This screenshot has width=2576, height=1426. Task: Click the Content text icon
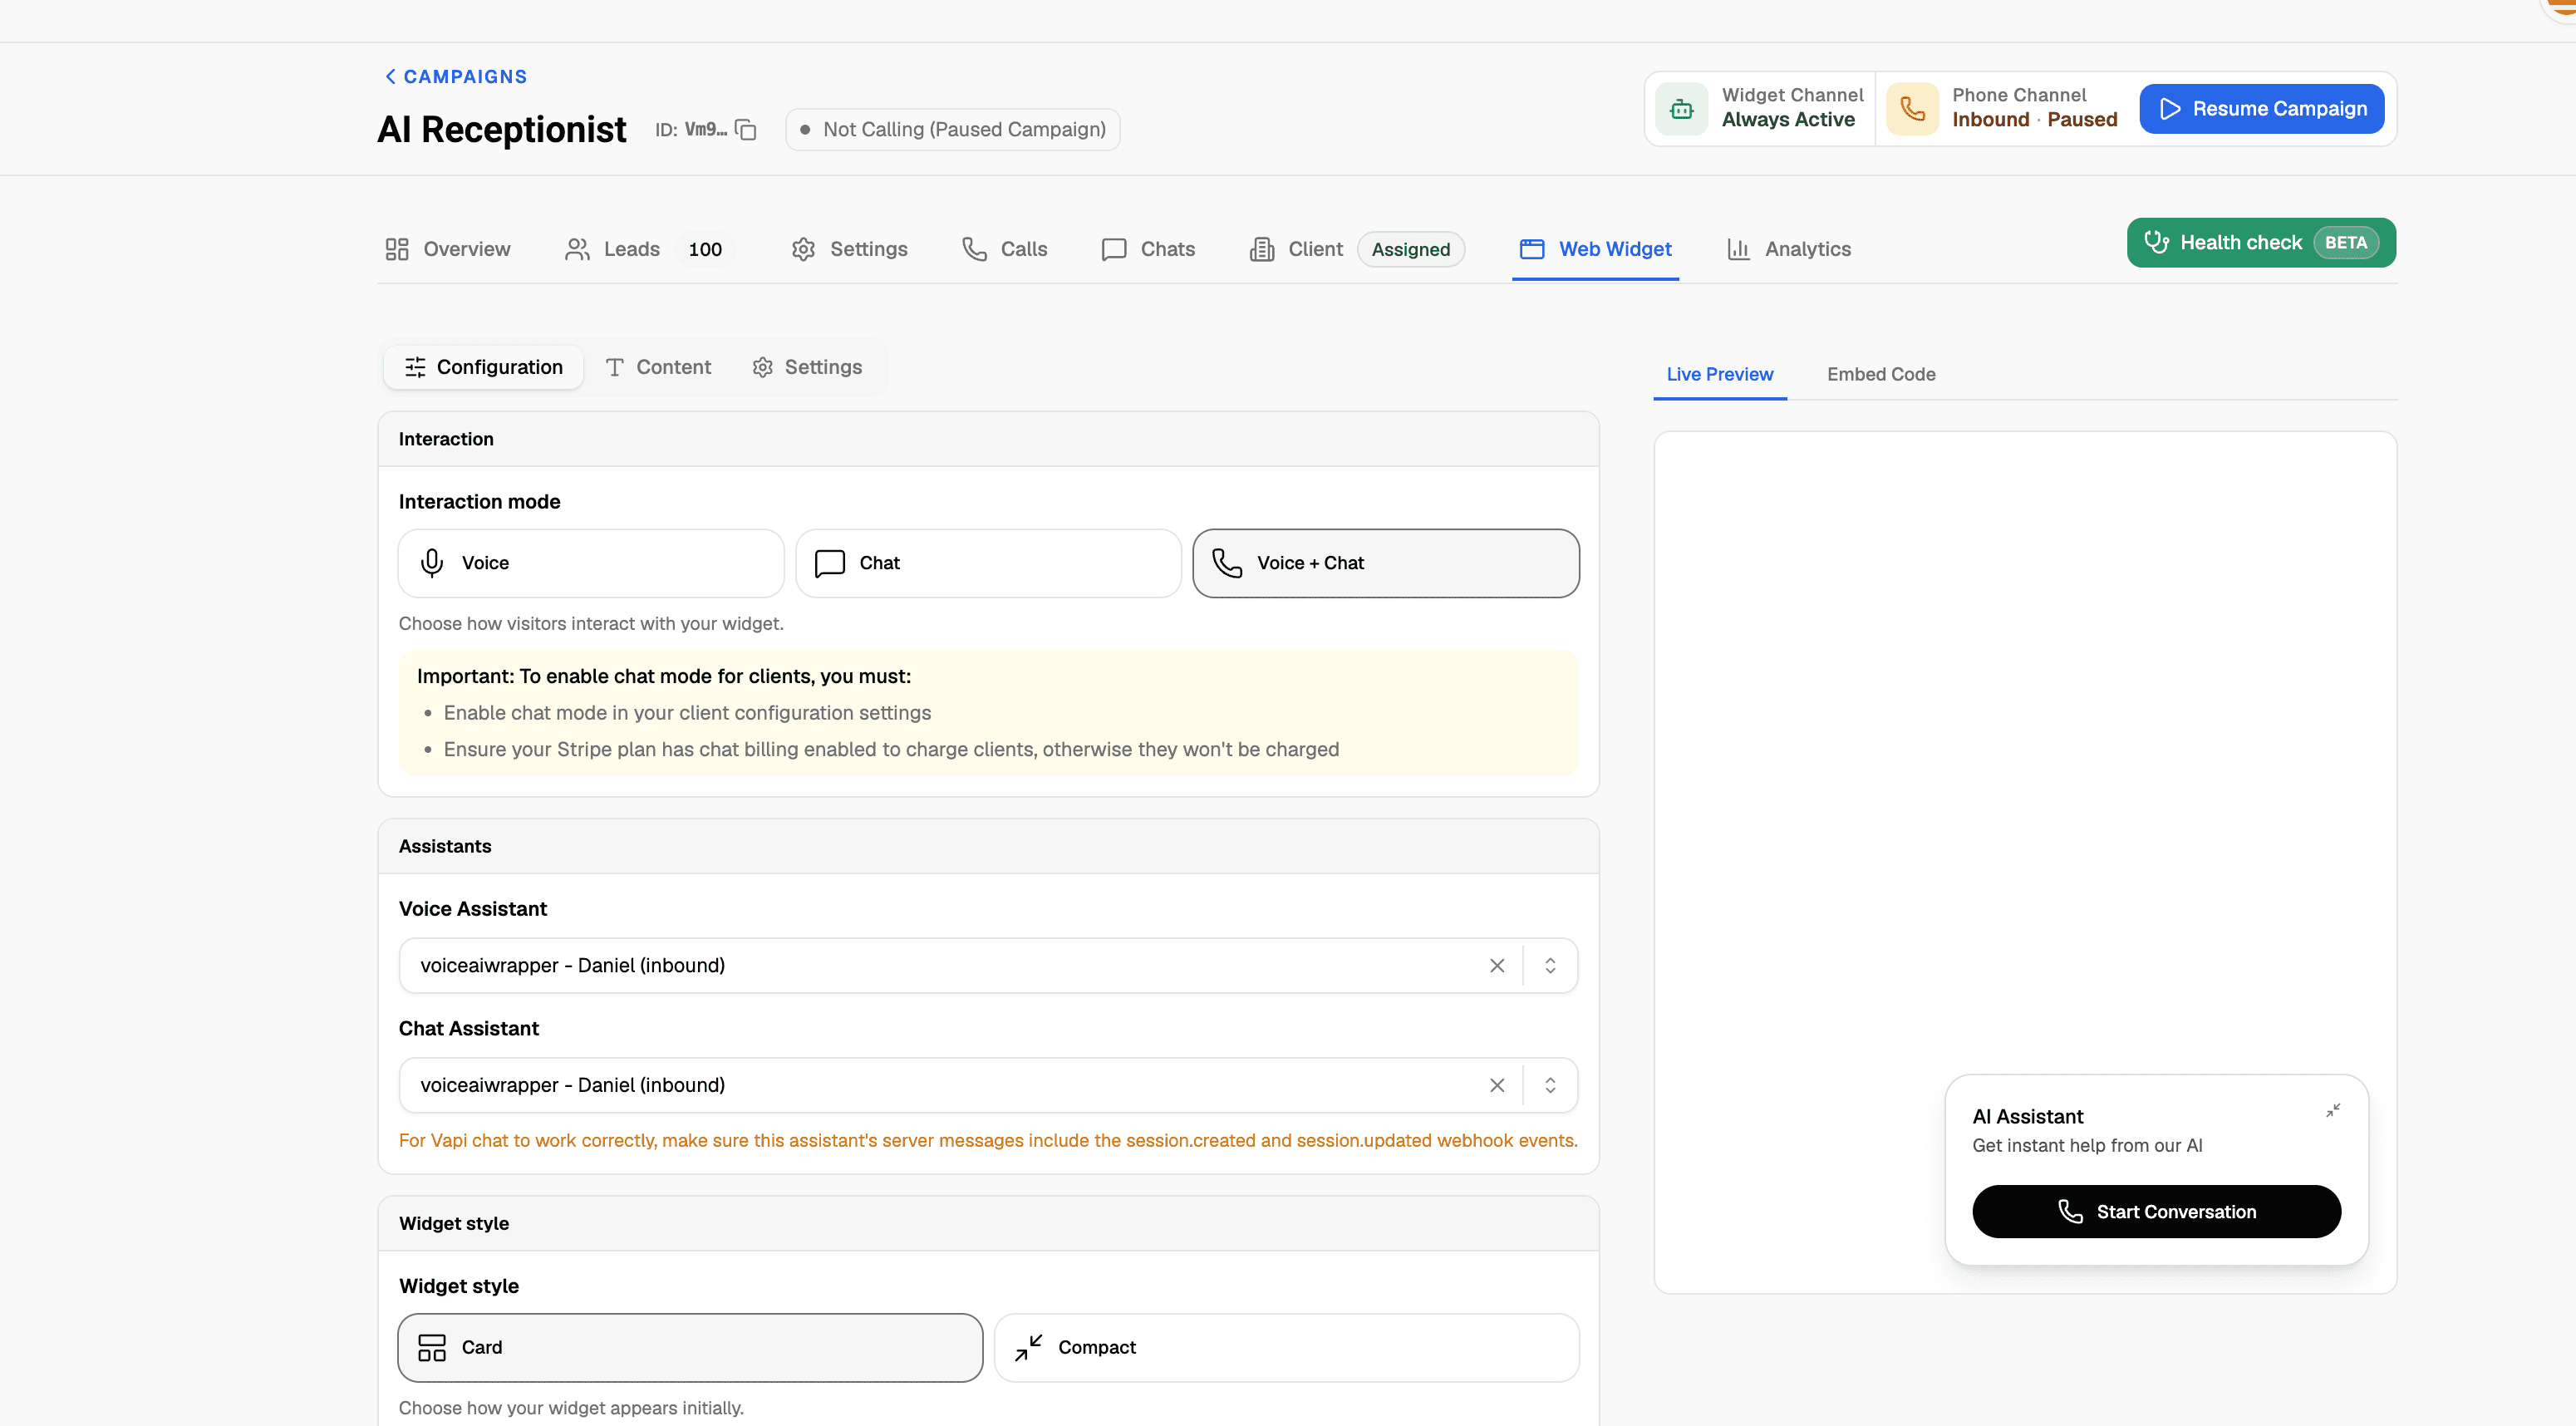point(615,367)
